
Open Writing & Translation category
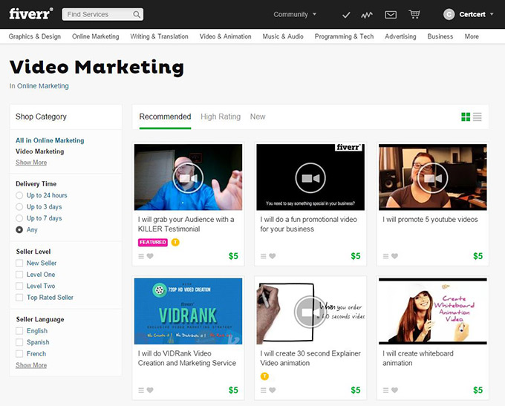(x=159, y=36)
